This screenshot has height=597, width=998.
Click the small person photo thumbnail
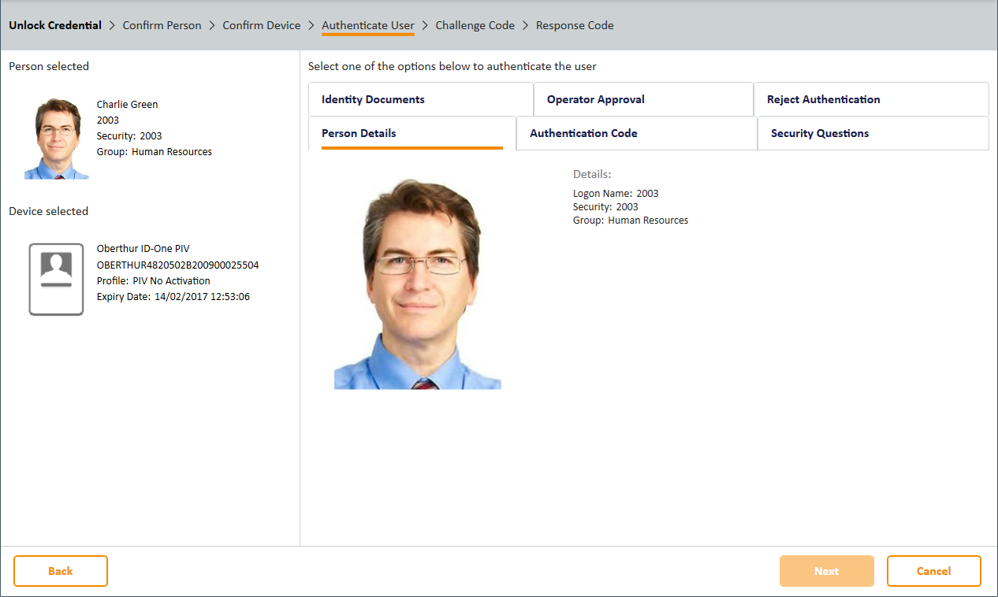(57, 139)
